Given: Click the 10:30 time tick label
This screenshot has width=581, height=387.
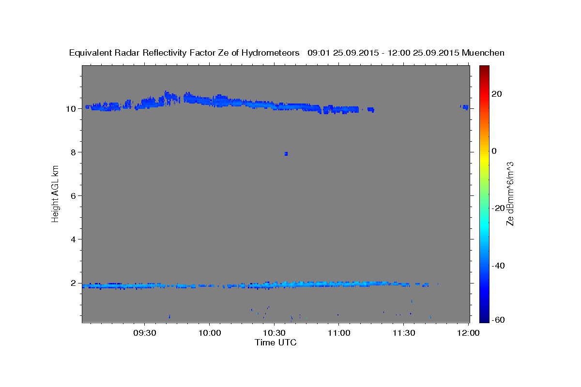Looking at the screenshot, I should [x=274, y=333].
